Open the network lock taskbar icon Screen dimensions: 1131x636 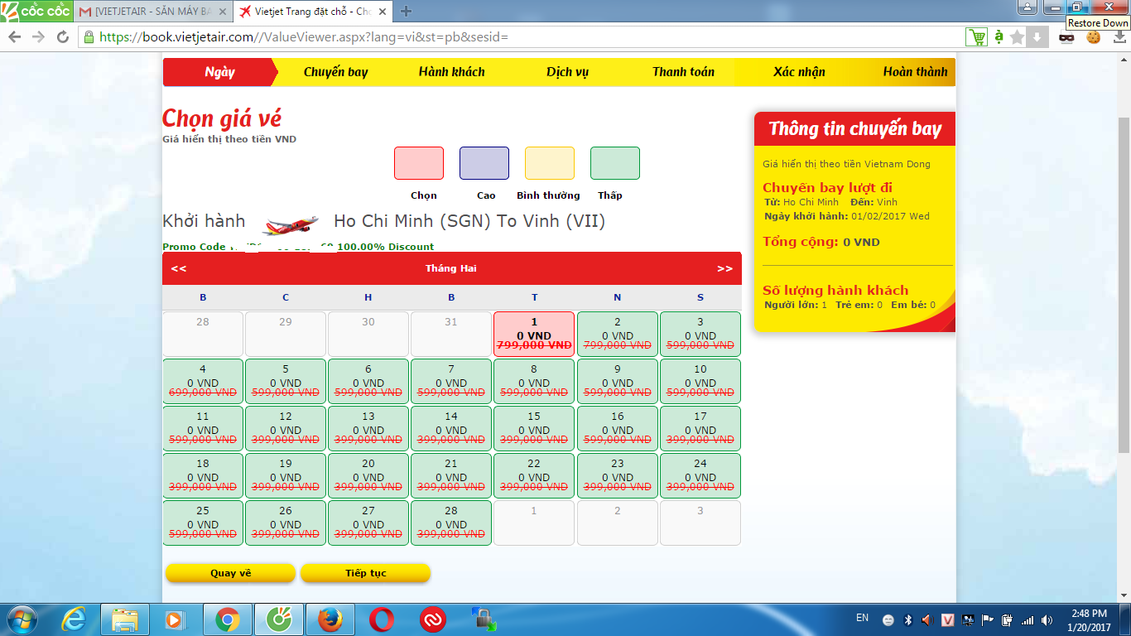click(x=484, y=619)
